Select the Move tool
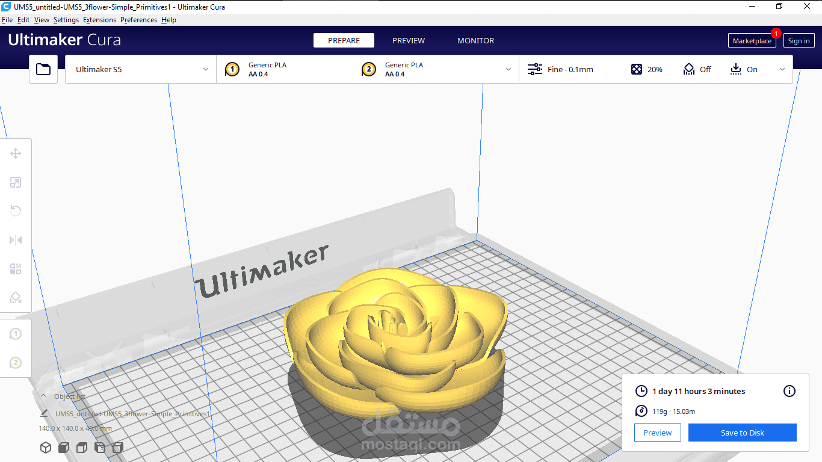Viewport: 822px width, 462px height. (x=16, y=153)
